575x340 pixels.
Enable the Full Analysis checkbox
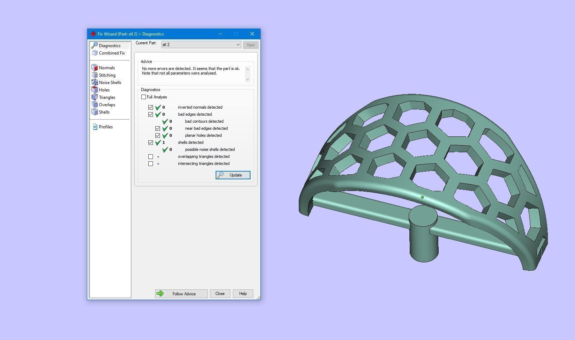coord(143,97)
